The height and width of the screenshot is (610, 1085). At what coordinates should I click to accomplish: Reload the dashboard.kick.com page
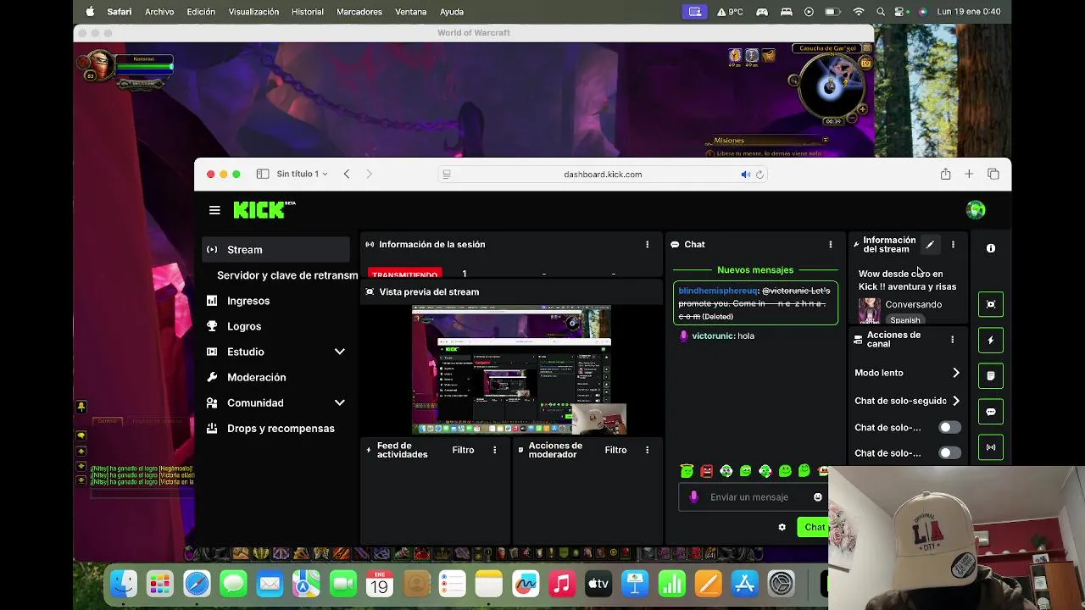point(759,175)
